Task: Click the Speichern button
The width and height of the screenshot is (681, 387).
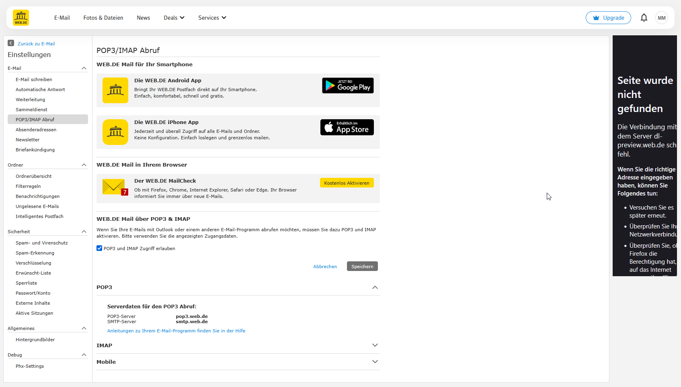Action: coord(361,266)
